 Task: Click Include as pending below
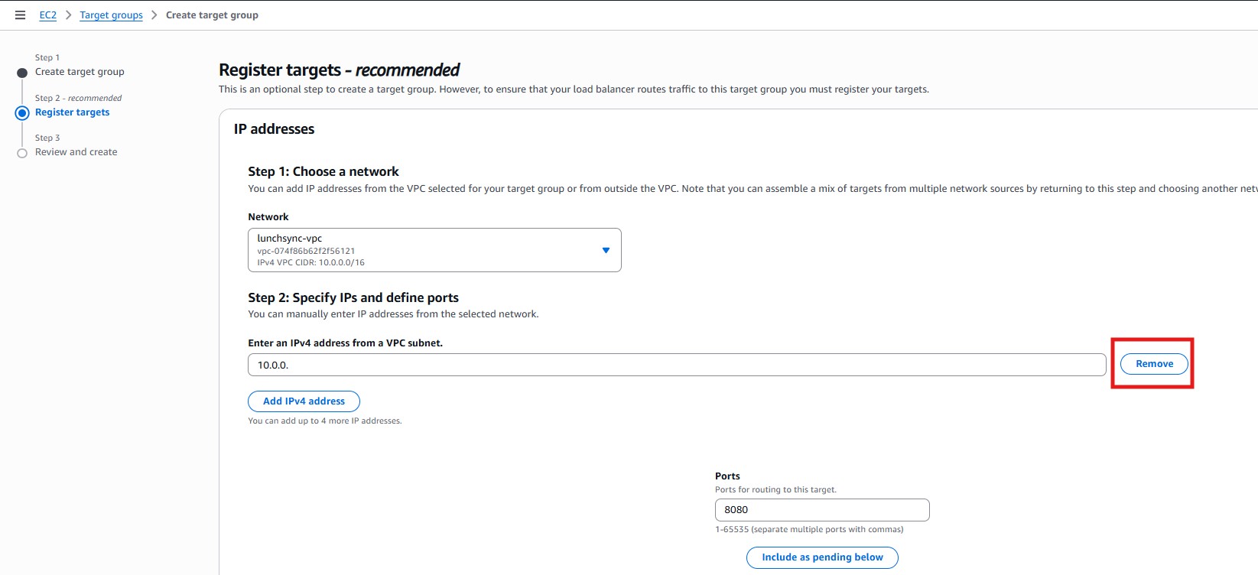(x=821, y=557)
